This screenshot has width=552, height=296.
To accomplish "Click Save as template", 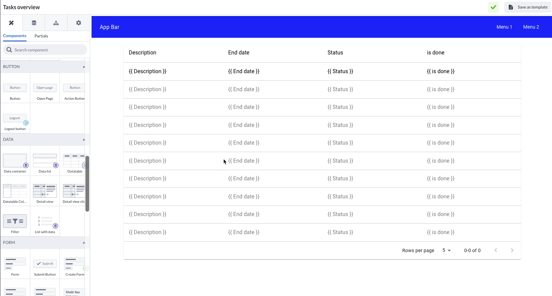I will point(528,7).
